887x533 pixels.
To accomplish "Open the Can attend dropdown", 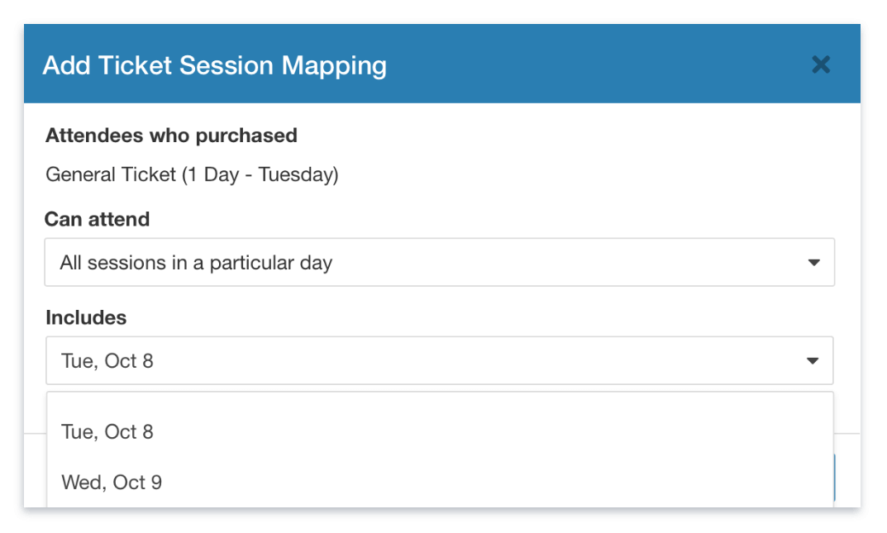I will (439, 263).
